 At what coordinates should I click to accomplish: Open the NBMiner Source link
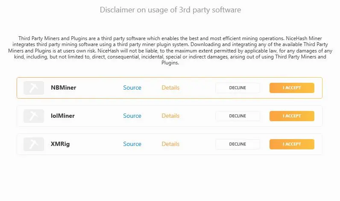coord(132,87)
